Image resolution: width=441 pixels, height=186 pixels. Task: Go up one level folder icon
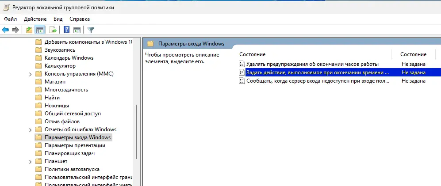[29, 30]
